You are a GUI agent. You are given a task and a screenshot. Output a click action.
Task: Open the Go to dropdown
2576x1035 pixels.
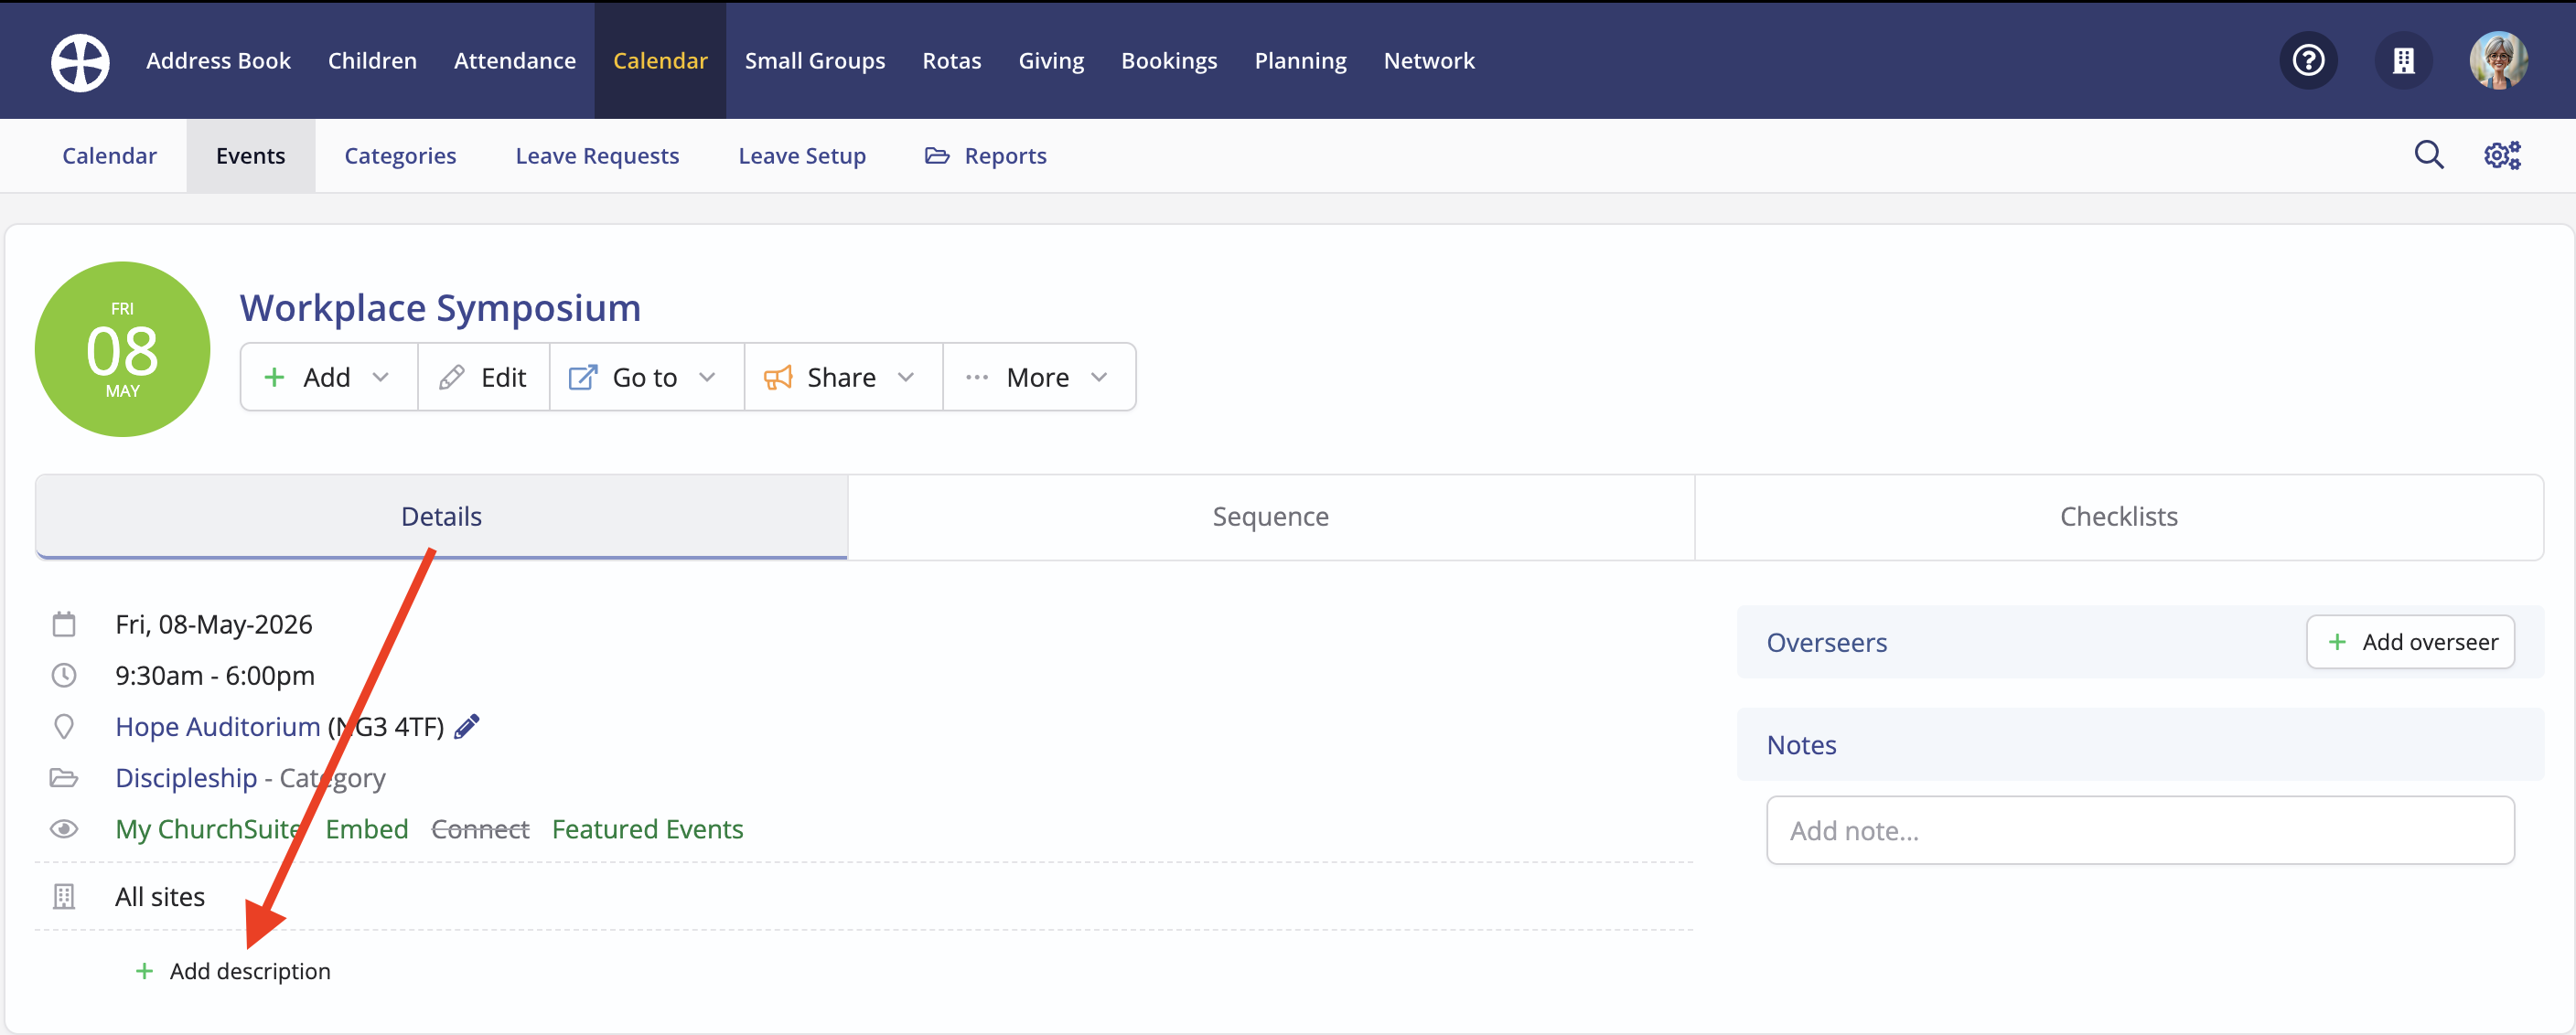(x=647, y=377)
